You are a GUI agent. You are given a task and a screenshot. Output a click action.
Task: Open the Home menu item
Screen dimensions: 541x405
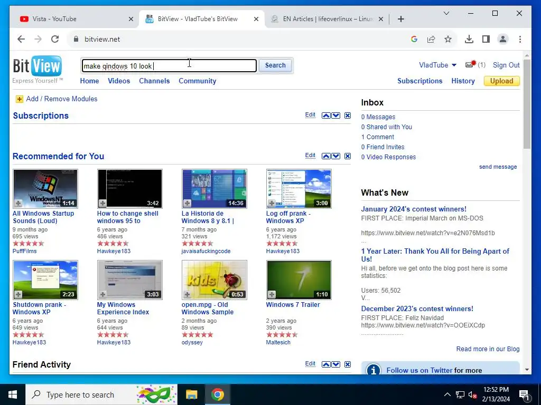coord(89,81)
